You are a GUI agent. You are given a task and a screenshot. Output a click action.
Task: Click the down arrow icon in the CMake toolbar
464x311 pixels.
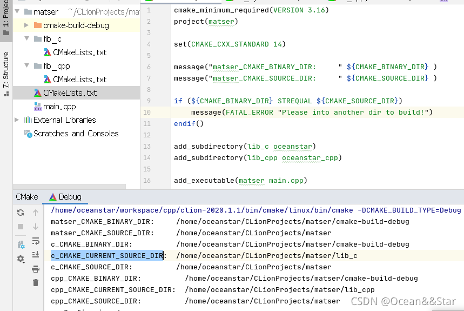tap(36, 227)
